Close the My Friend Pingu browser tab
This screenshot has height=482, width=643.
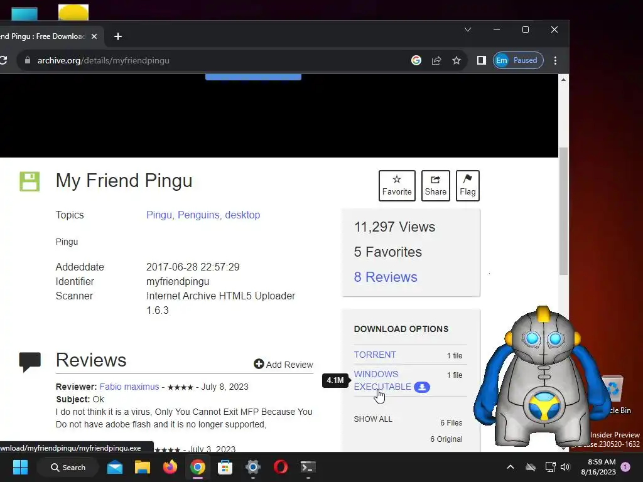pos(94,36)
